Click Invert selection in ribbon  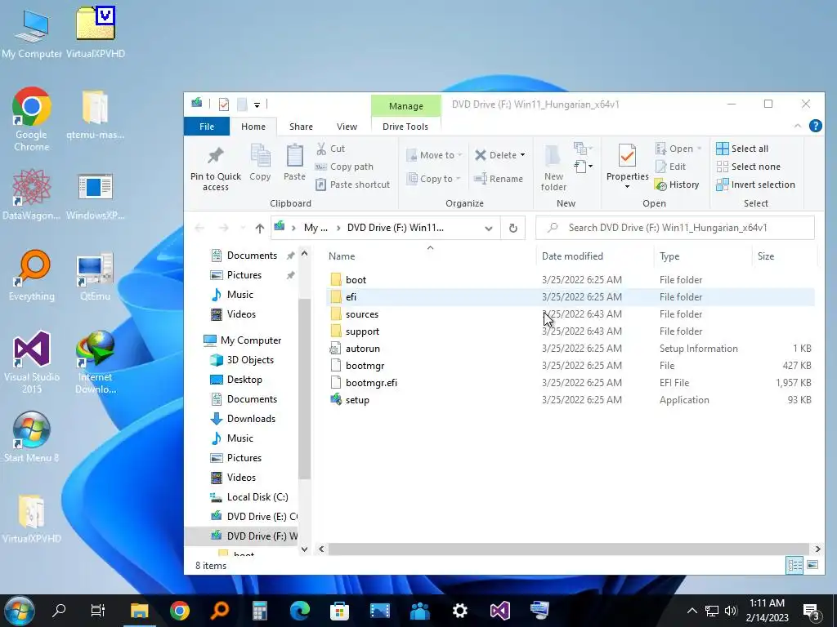pos(755,185)
